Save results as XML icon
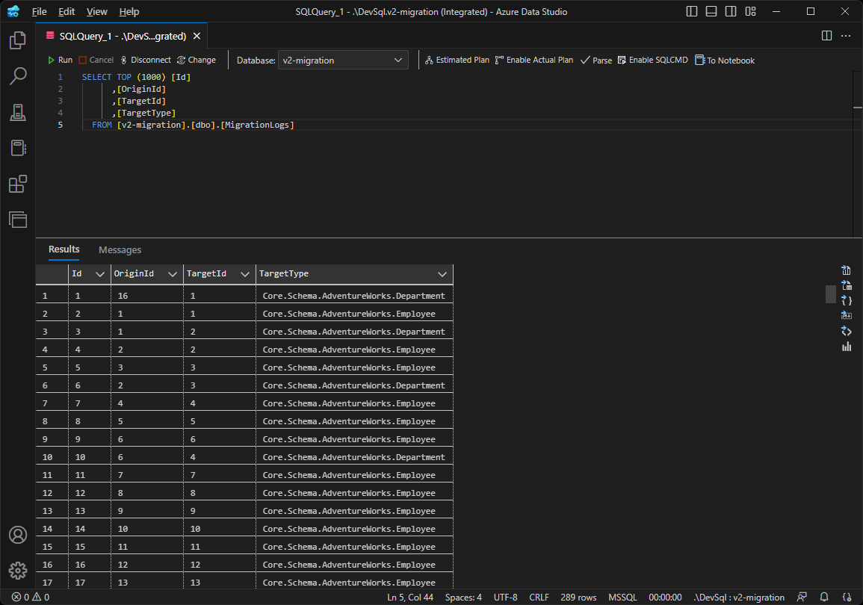Image resolution: width=863 pixels, height=605 pixels. 847,331
